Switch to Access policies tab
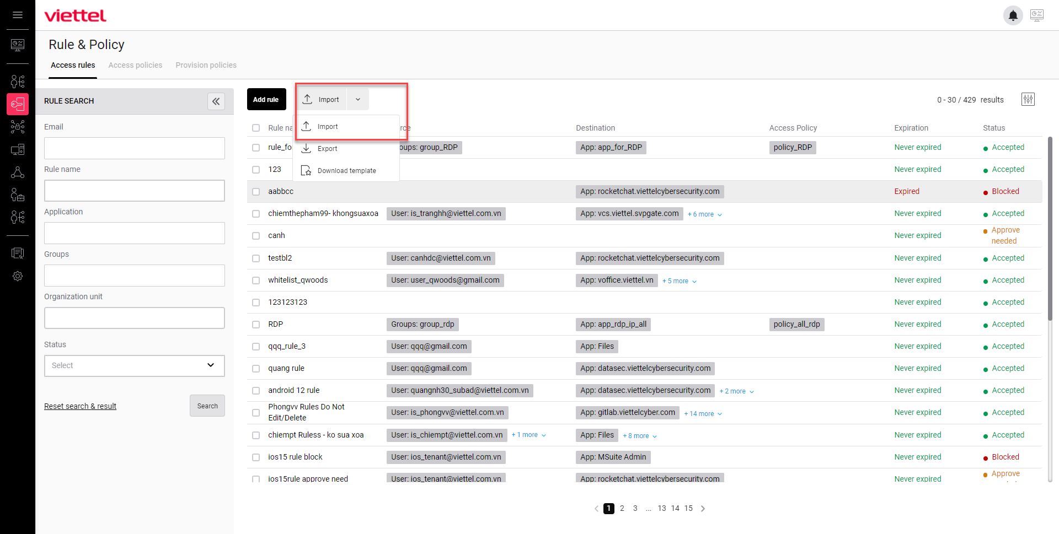Viewport: 1059px width, 534px height. [135, 65]
